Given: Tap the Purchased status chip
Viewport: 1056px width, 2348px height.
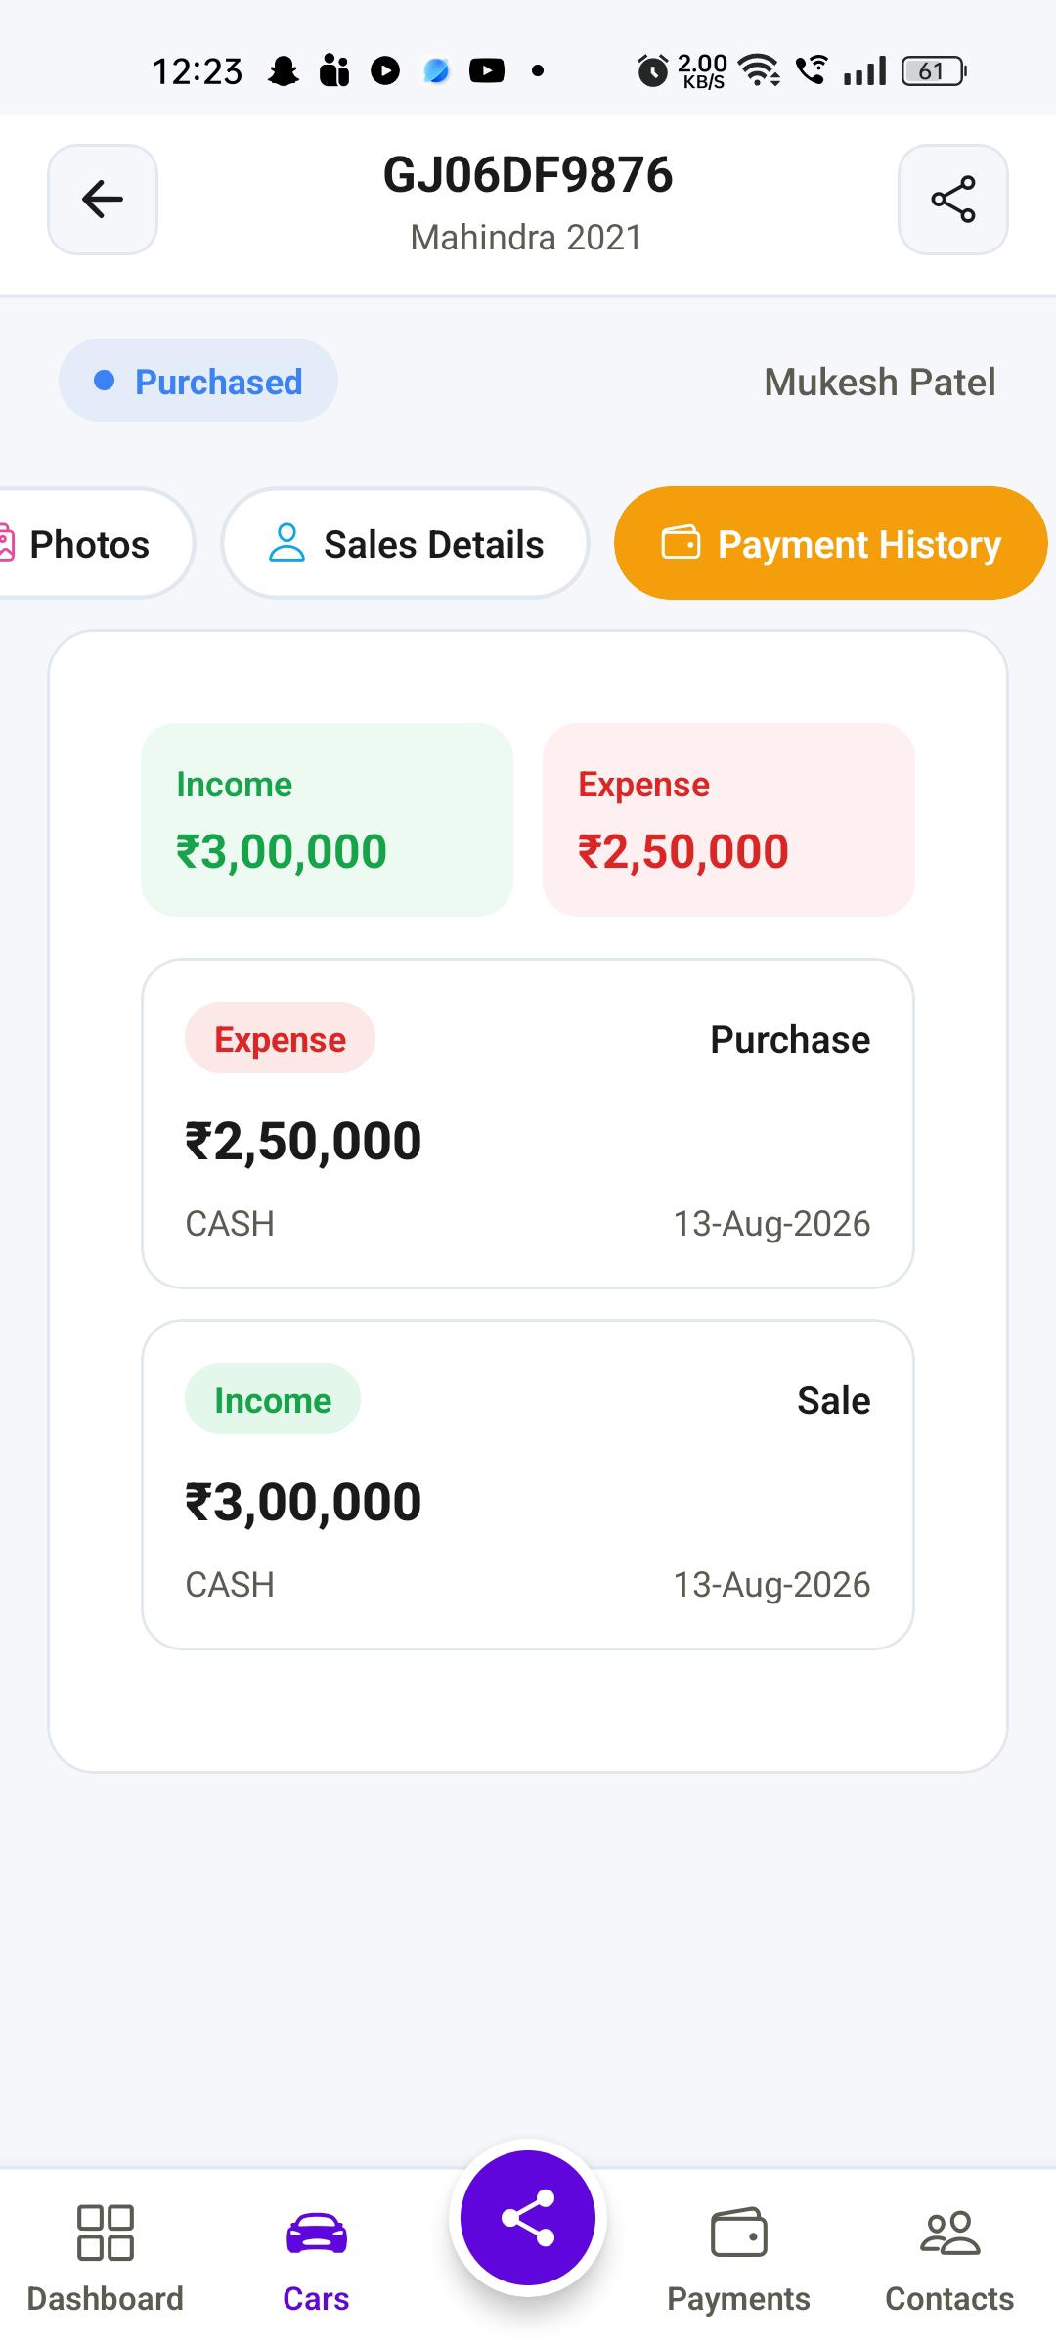Looking at the screenshot, I should tap(198, 381).
